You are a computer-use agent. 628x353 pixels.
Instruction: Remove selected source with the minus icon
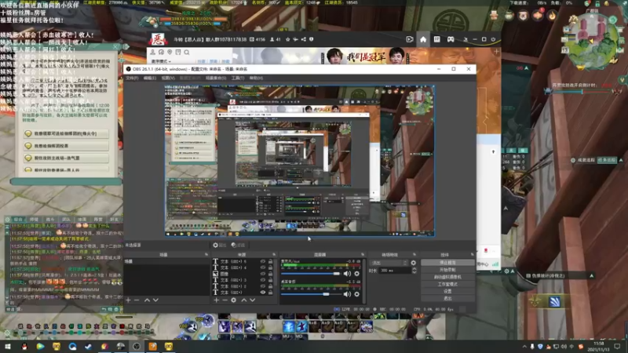pyautogui.click(x=225, y=300)
